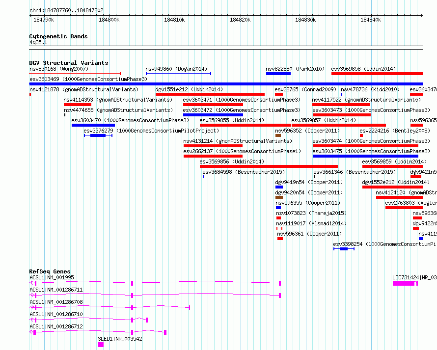
Task: Select the esv3603473 variant label
Action: click(371, 110)
